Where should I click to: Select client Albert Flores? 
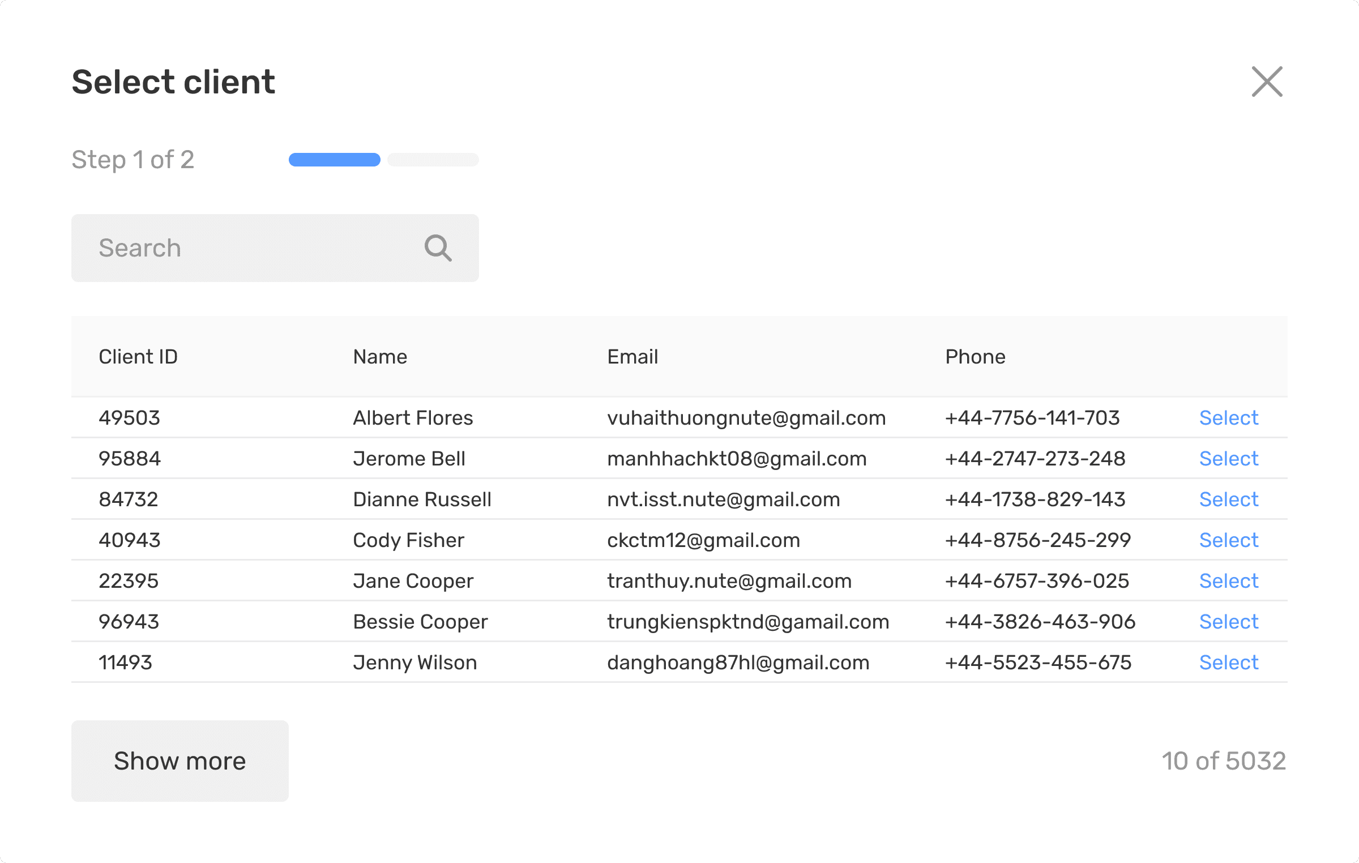1228,418
